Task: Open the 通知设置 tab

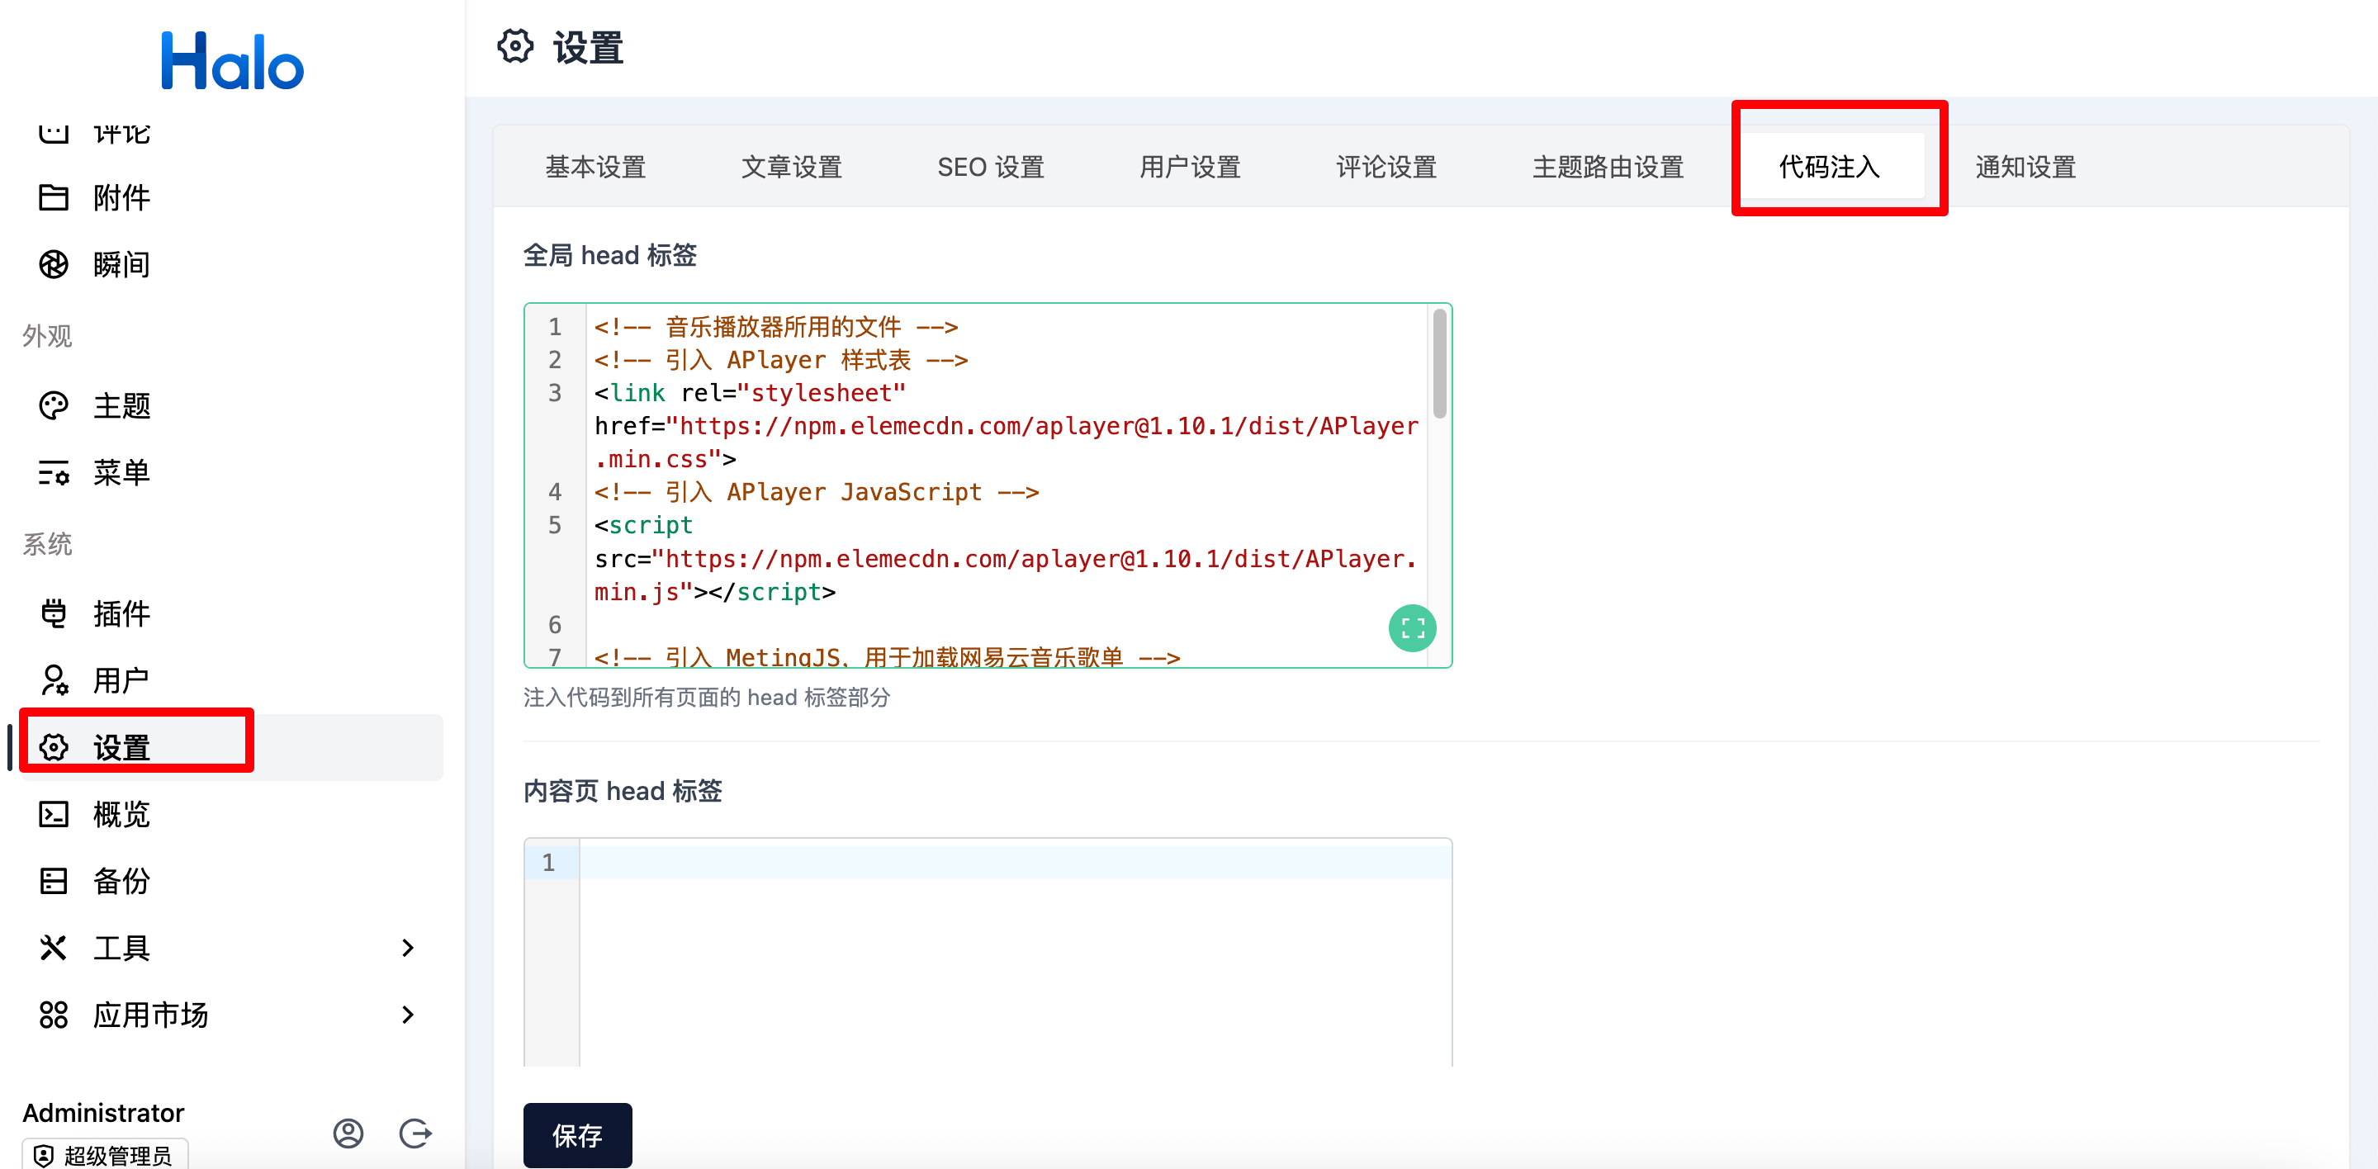Action: pos(2025,167)
